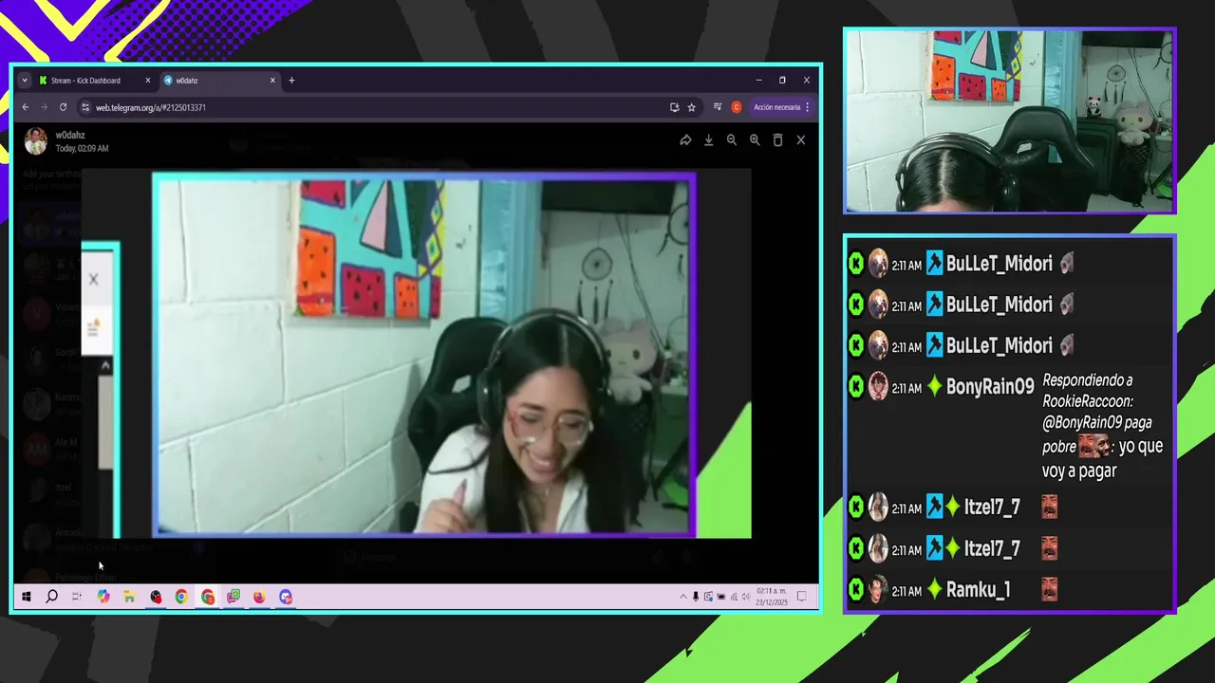Screen dimensions: 1215x683
Task: Open the Windows notification center
Action: (x=801, y=597)
